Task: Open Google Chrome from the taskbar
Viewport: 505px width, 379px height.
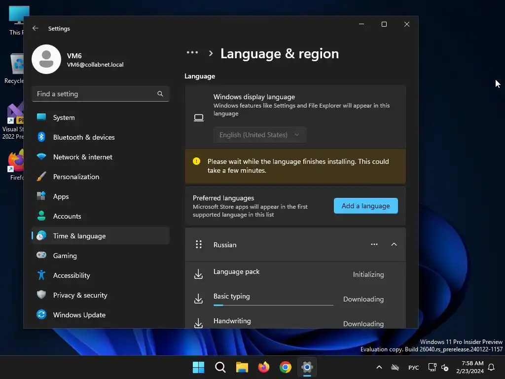Action: tap(286, 367)
